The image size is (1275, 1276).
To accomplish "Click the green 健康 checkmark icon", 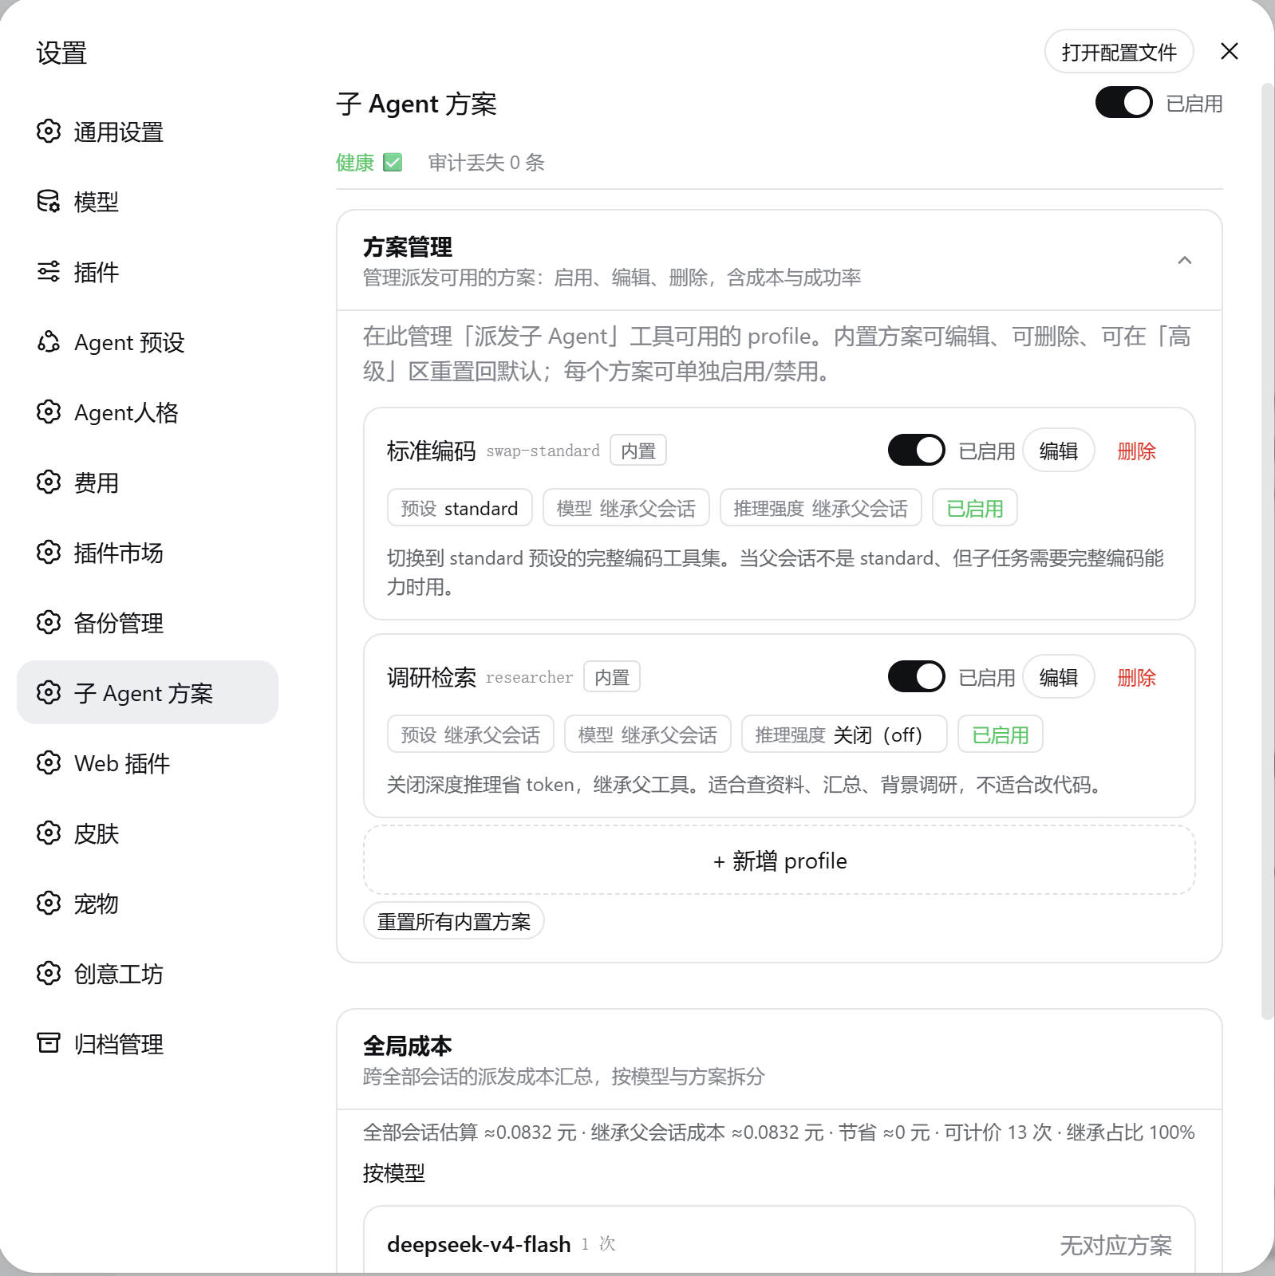I will (x=393, y=163).
